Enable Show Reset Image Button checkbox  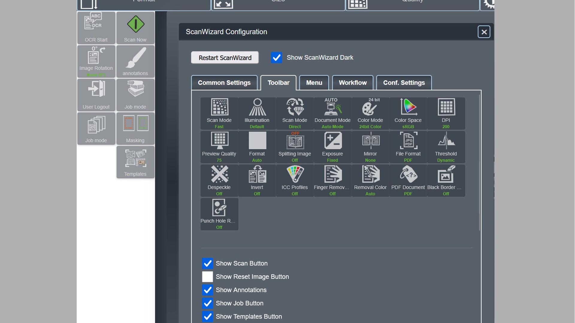(x=207, y=277)
